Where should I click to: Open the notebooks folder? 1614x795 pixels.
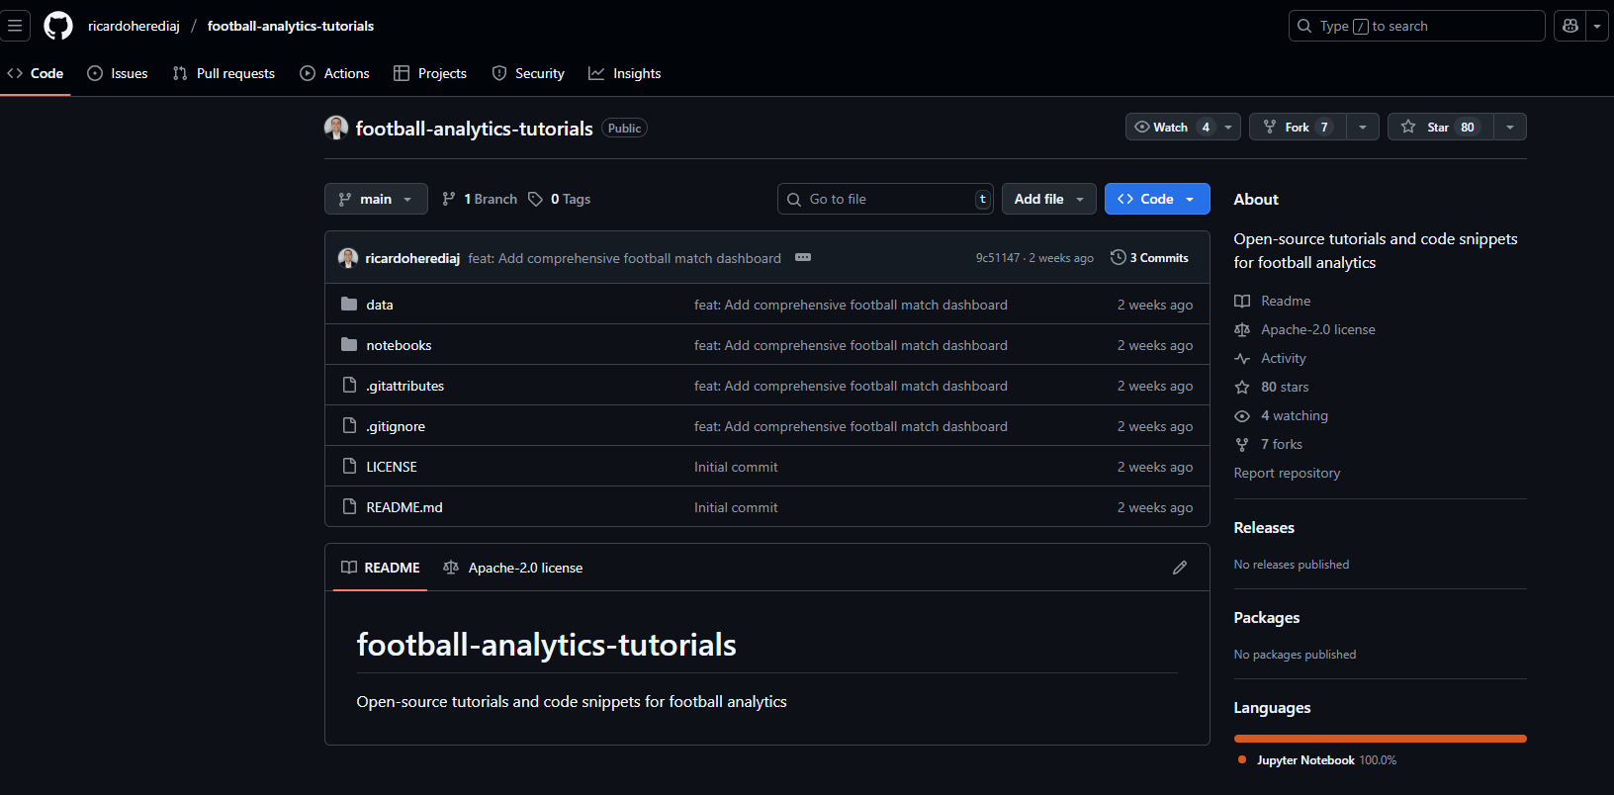399,345
